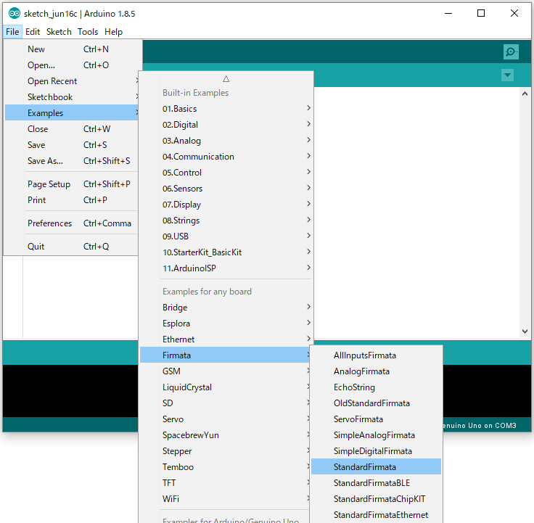534x523 pixels.
Task: Open the EchoString example
Action: click(377, 387)
